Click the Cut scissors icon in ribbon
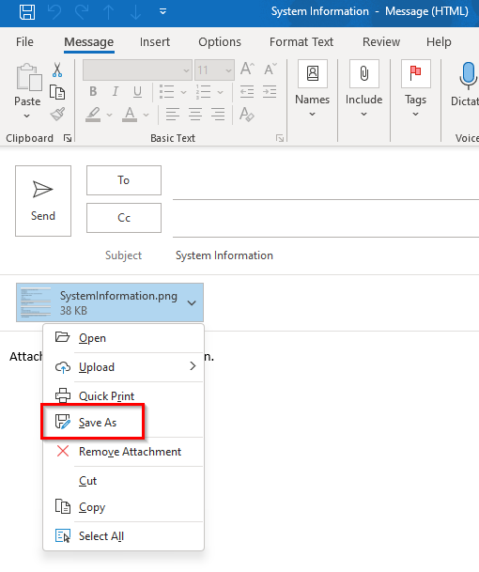479x572 pixels. [x=57, y=70]
